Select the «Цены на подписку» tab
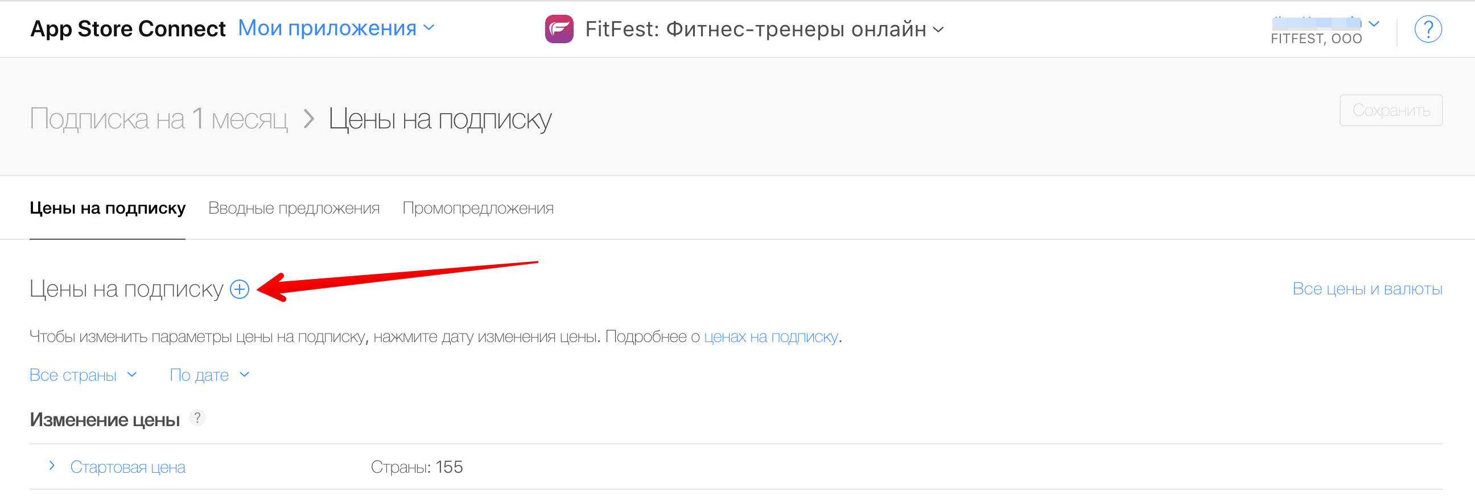 click(107, 208)
